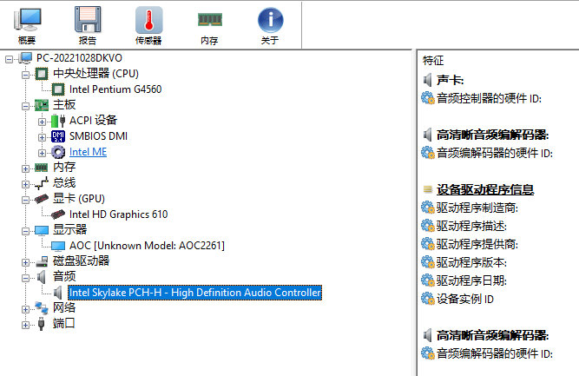
Task: Collapse the 中央处理器 (CPU) node
Action: 25,75
